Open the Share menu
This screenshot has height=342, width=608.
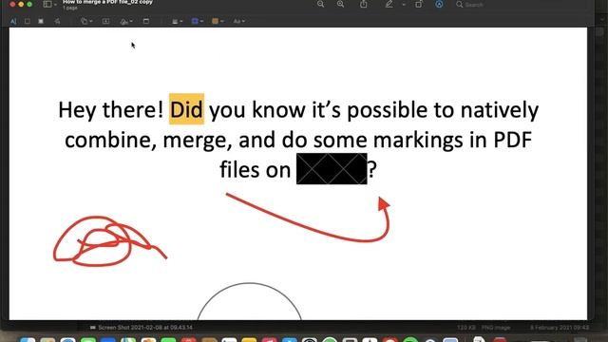click(x=363, y=4)
